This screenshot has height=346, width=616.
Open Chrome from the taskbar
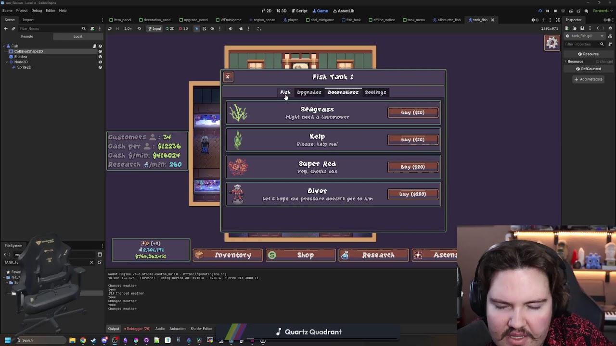pyautogui.click(x=83, y=340)
